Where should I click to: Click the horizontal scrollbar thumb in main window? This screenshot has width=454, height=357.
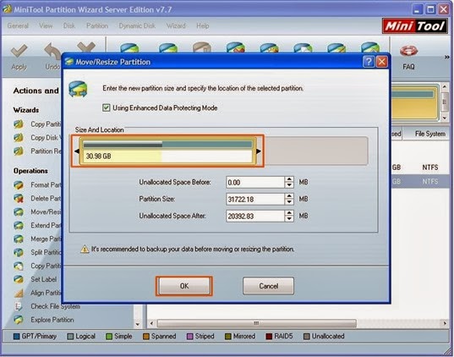(256, 323)
